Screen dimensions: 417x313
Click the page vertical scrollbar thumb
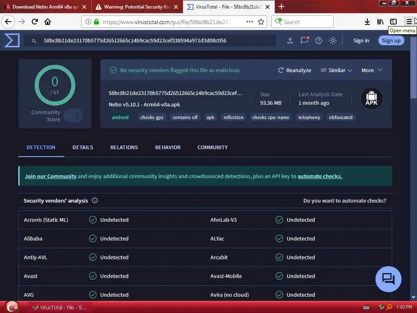point(414,68)
